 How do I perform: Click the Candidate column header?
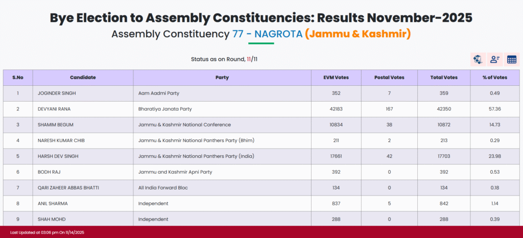coord(83,78)
